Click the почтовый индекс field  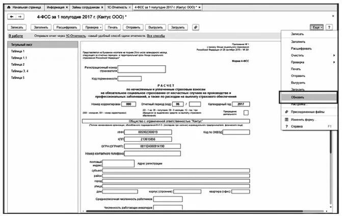pyautogui.click(x=118, y=164)
